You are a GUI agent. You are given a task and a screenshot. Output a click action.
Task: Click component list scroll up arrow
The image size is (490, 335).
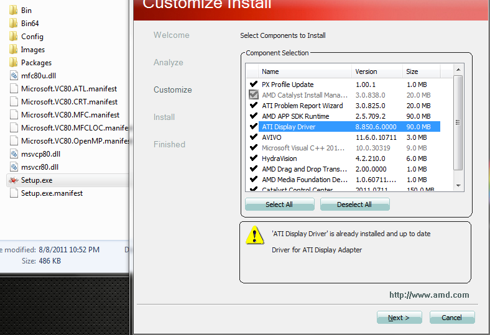458,70
